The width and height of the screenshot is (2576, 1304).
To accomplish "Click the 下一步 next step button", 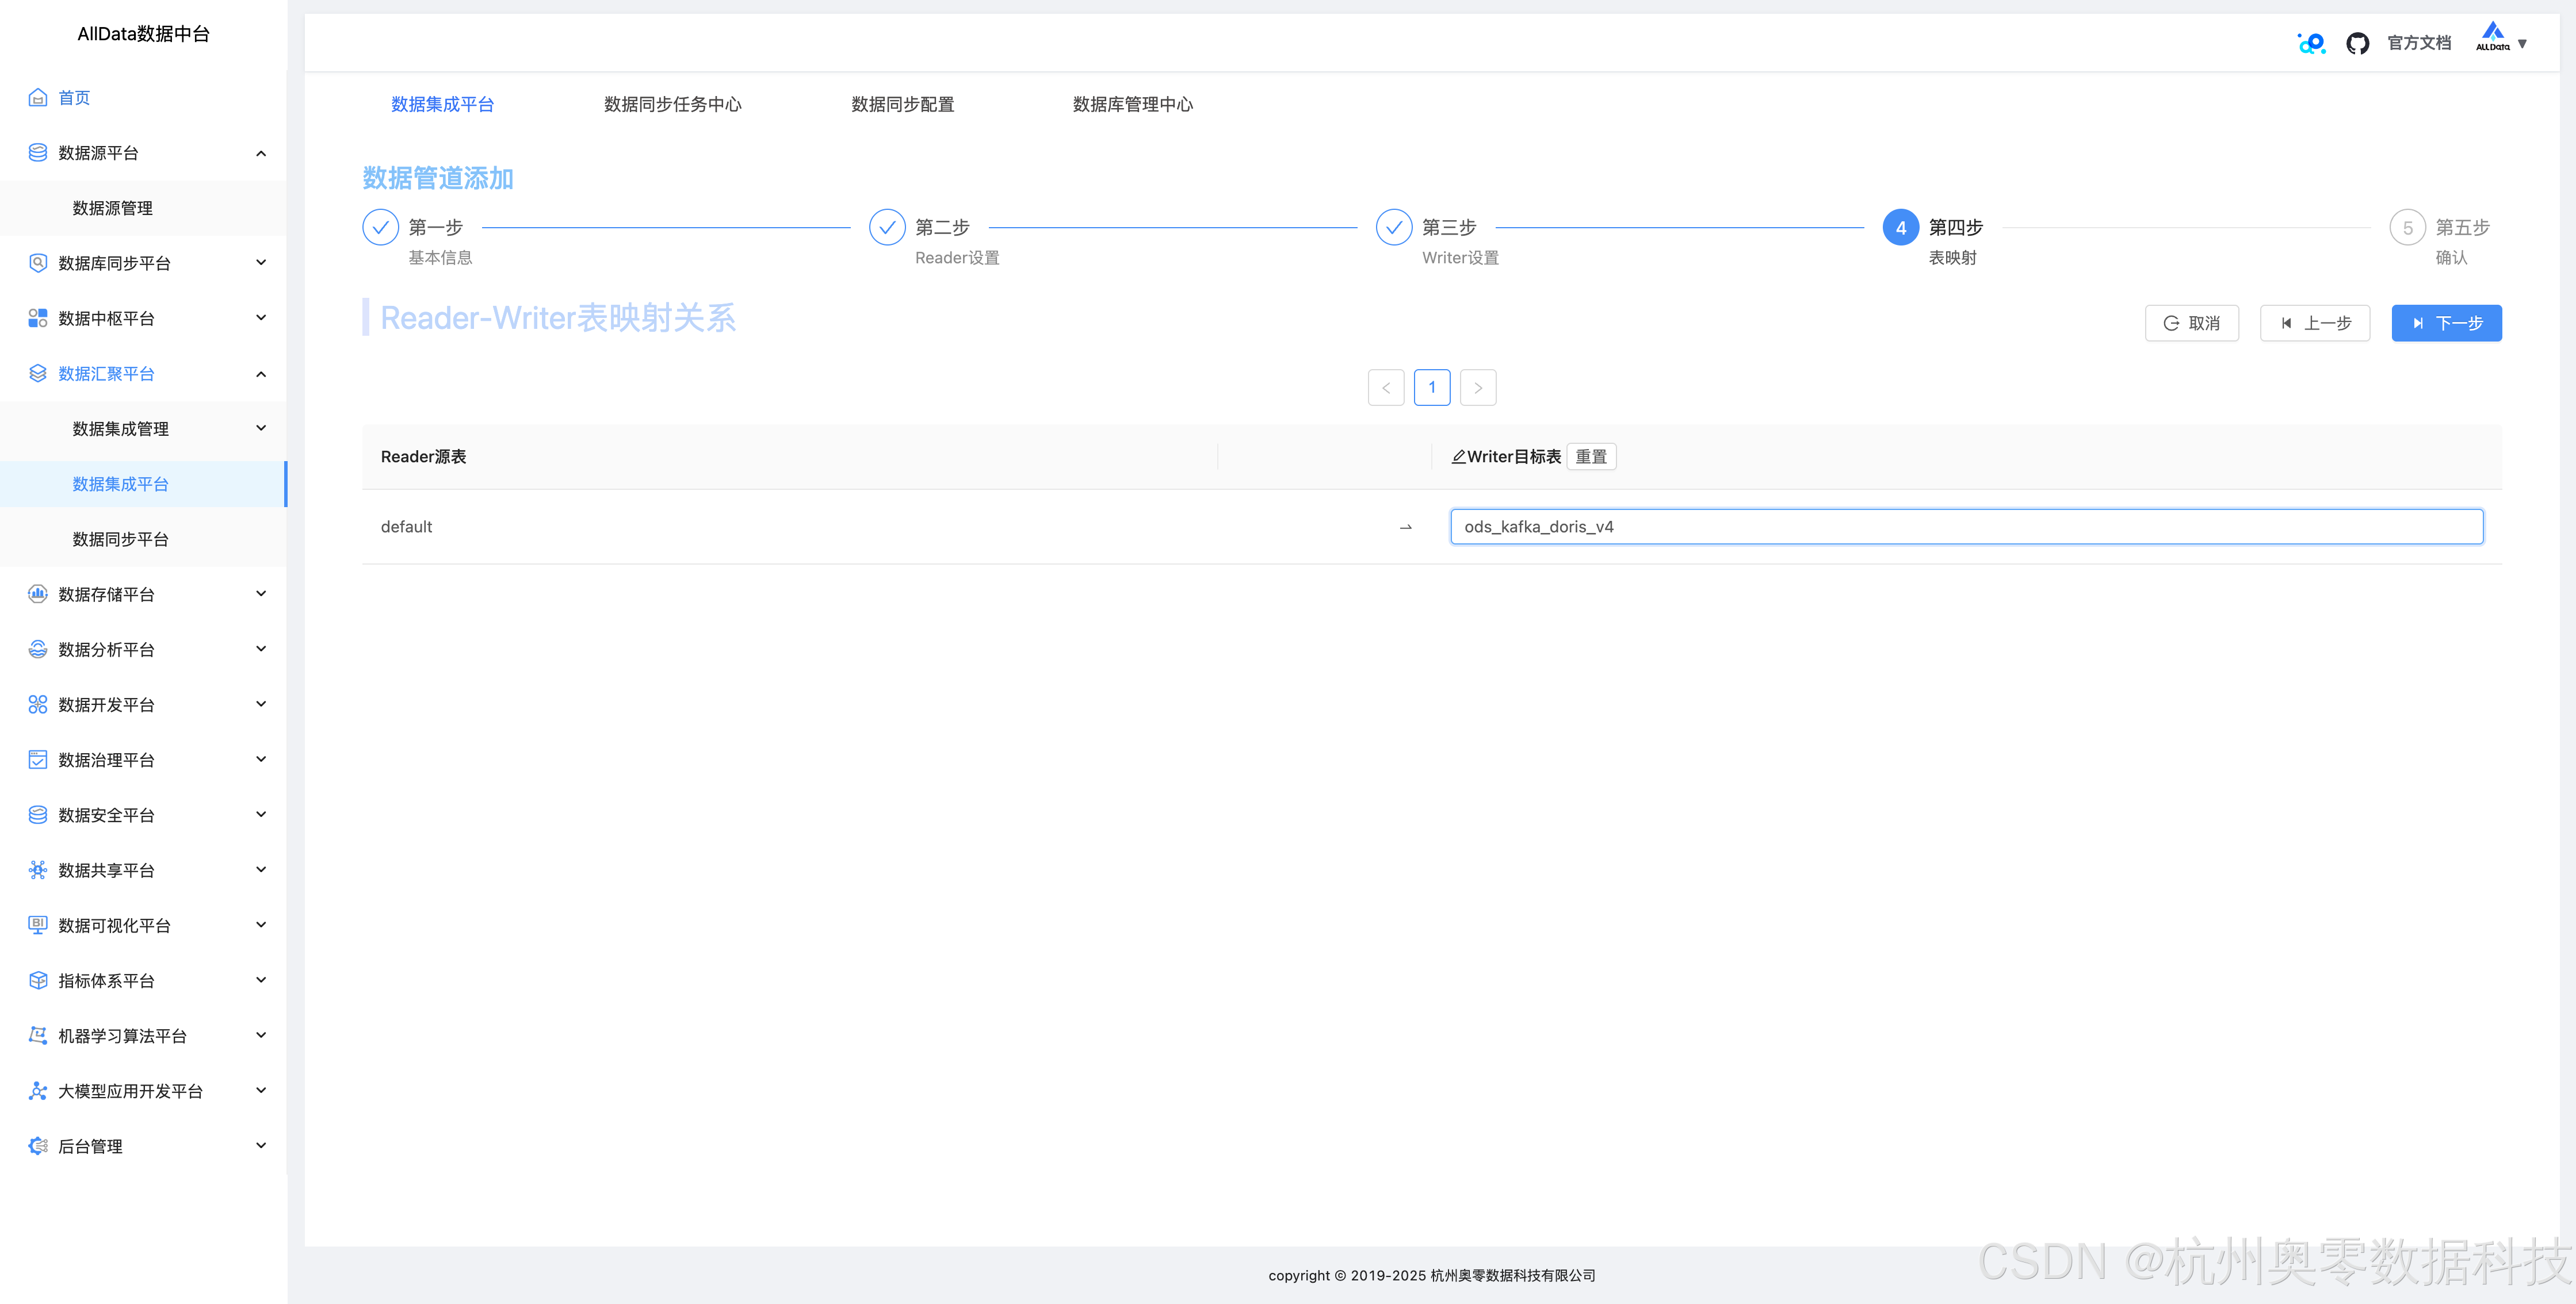I will [x=2446, y=323].
